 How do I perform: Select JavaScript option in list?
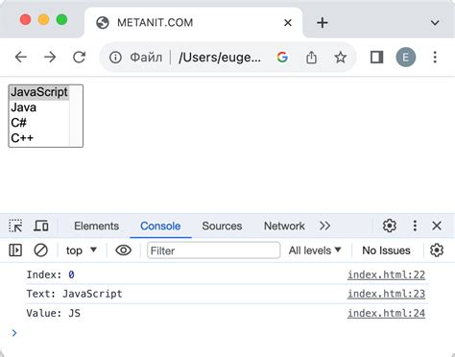point(39,92)
